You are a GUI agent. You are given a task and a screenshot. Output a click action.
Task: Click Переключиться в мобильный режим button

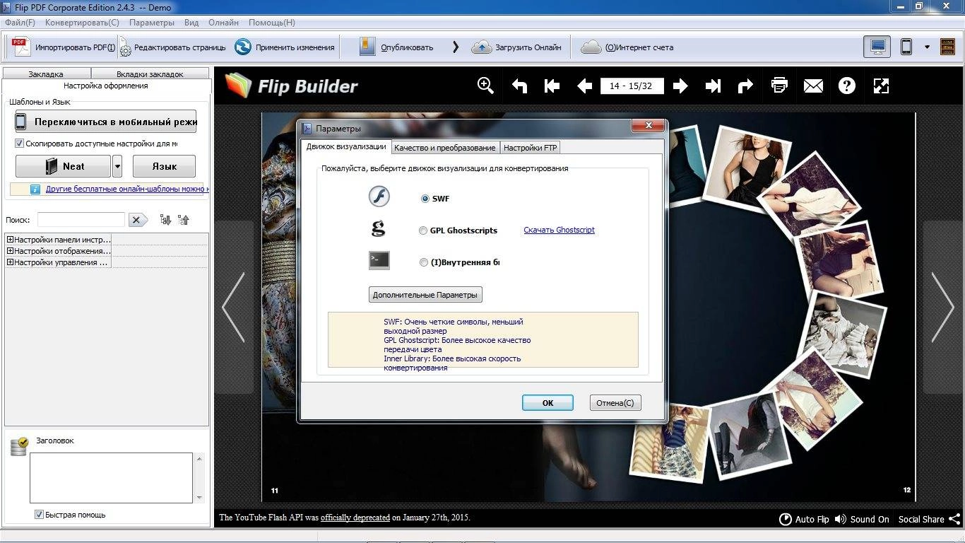(x=105, y=122)
